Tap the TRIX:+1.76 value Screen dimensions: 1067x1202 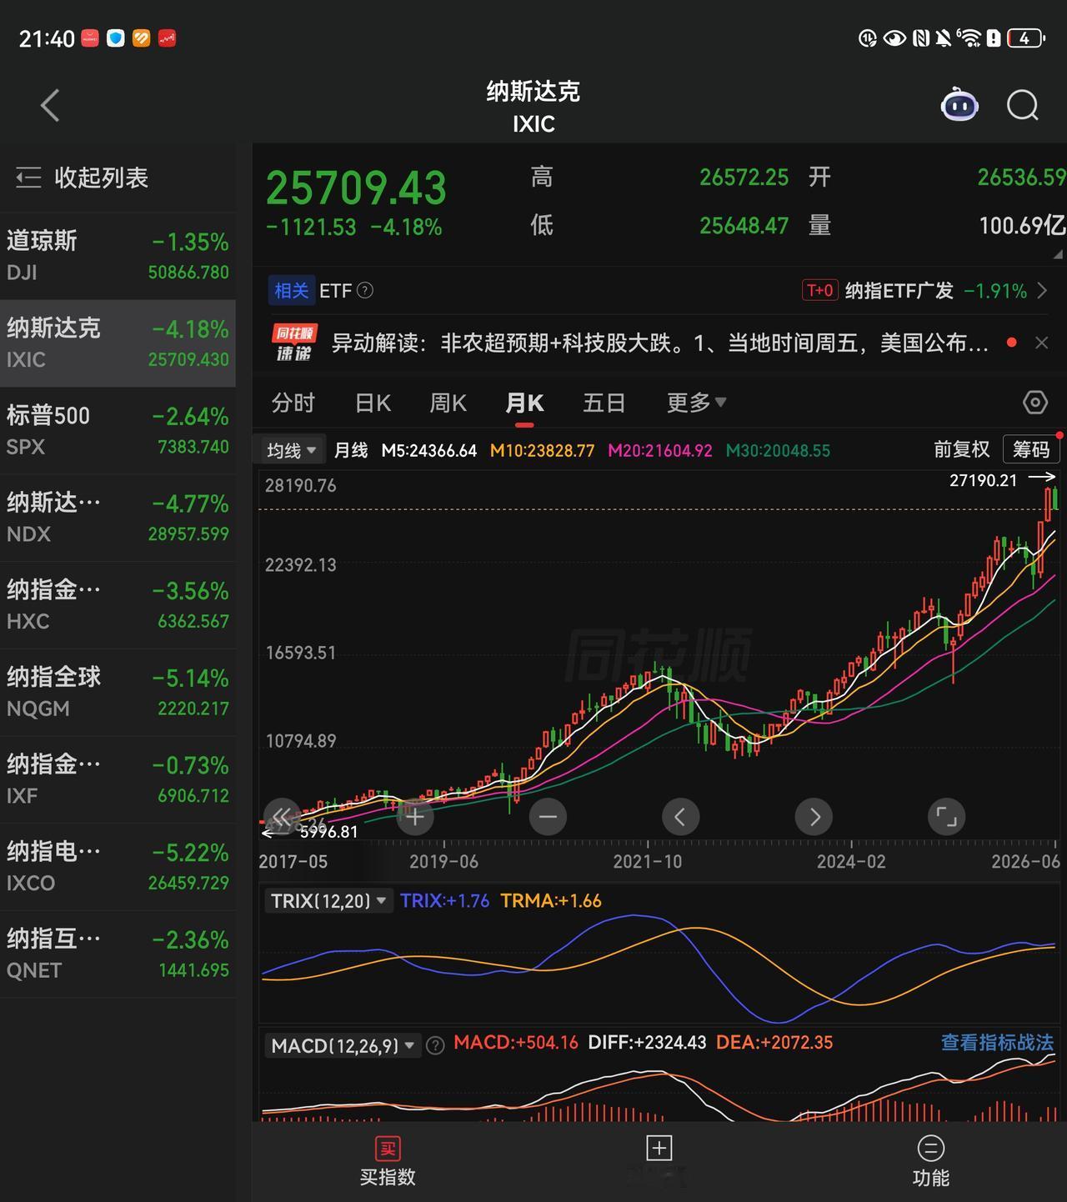click(x=444, y=901)
